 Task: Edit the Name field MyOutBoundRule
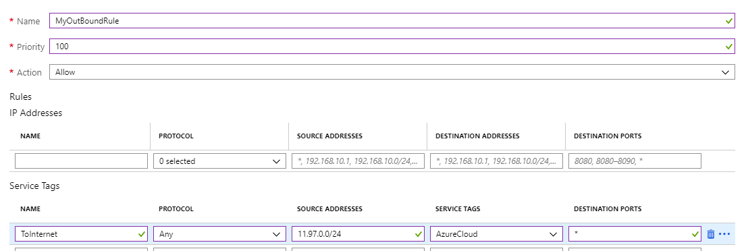392,21
